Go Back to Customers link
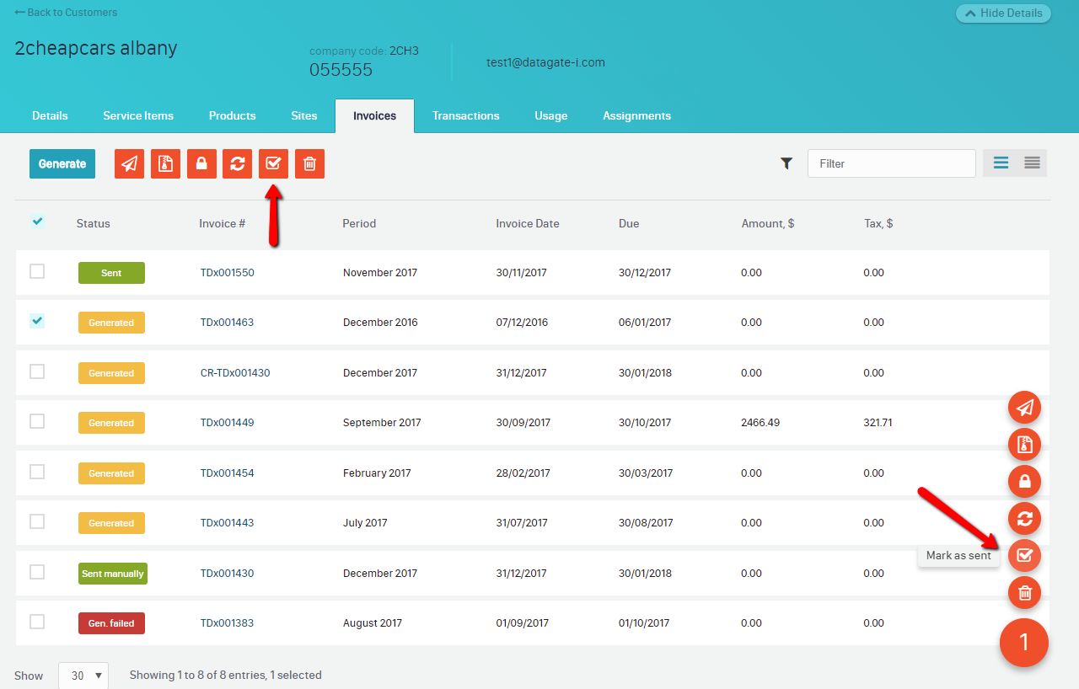The image size is (1079, 689). (x=66, y=13)
